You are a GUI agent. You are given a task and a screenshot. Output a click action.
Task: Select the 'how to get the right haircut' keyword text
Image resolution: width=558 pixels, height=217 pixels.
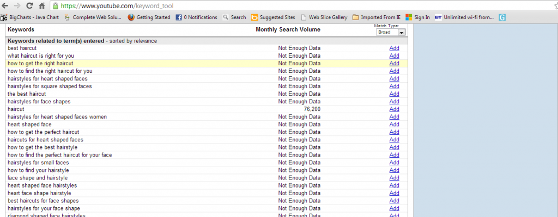[x=40, y=63]
